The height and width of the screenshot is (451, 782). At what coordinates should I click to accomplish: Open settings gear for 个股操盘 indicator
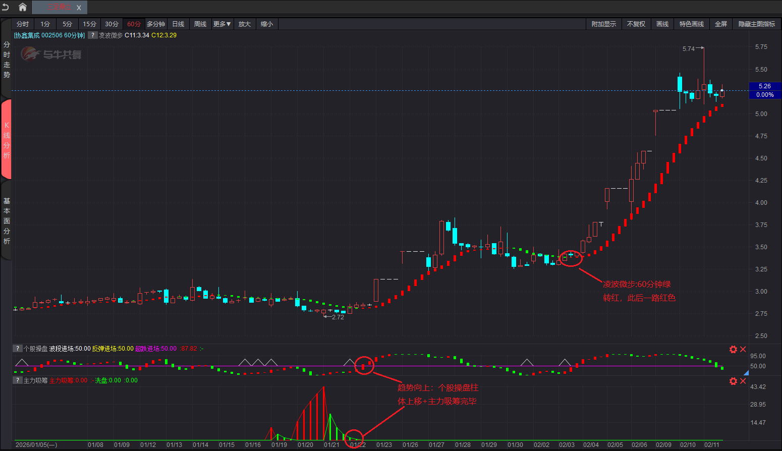pos(733,349)
